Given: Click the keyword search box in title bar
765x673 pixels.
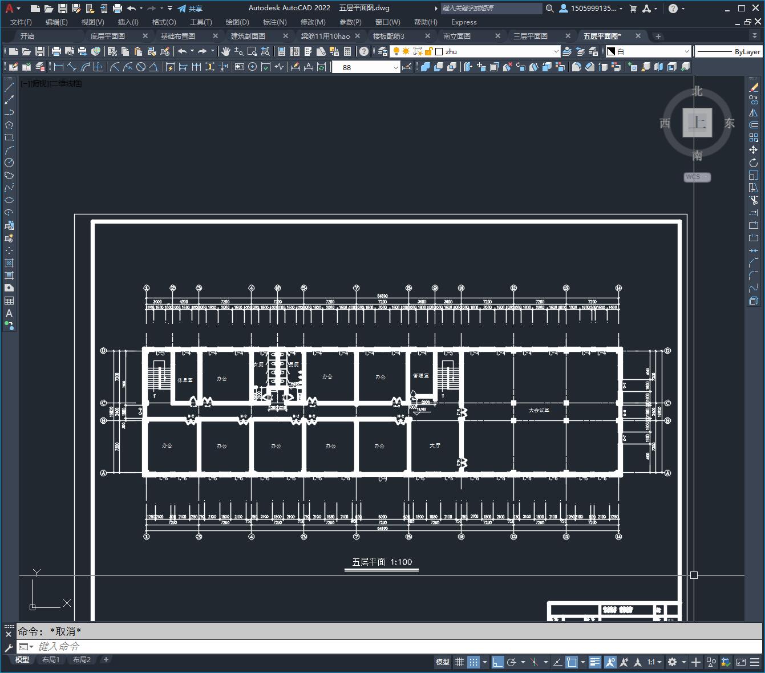Looking at the screenshot, I should [x=491, y=8].
